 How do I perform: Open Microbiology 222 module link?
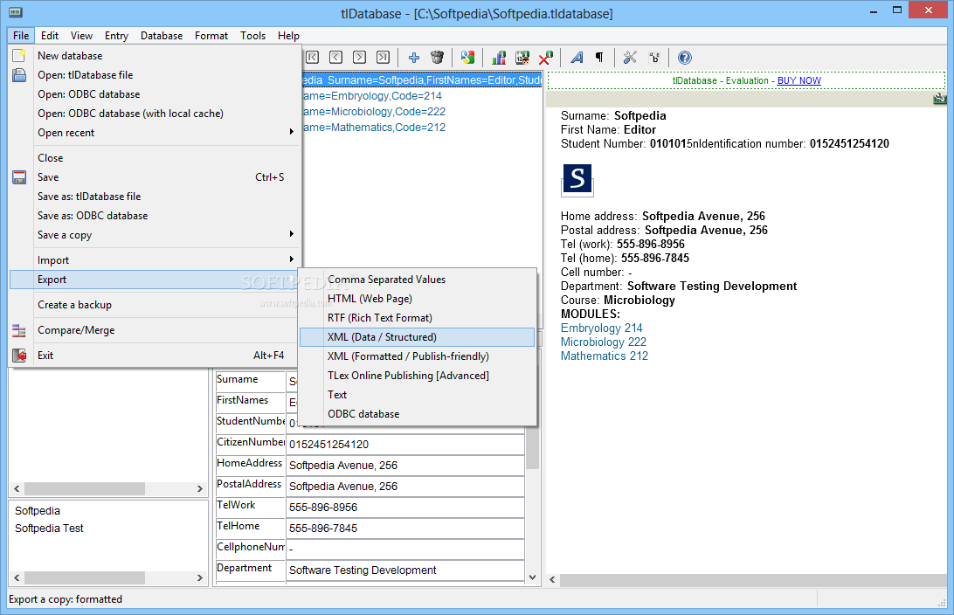[x=604, y=342]
